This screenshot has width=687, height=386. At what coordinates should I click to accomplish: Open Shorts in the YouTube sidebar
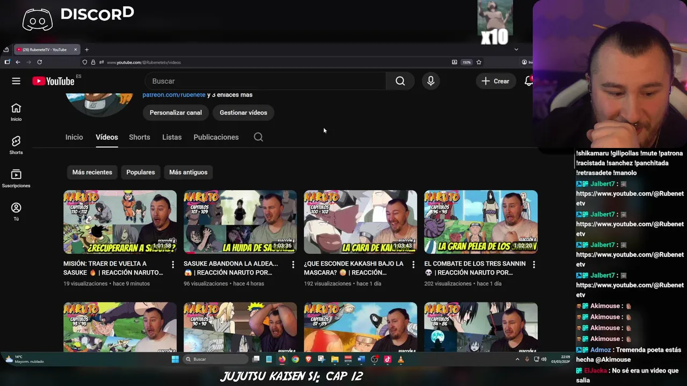[x=16, y=145]
